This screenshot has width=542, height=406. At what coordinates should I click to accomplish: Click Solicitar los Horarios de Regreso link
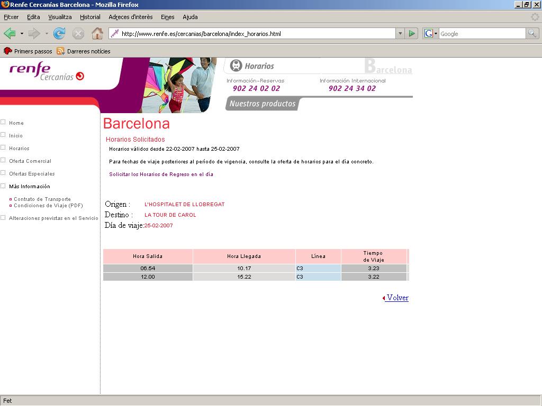161,174
